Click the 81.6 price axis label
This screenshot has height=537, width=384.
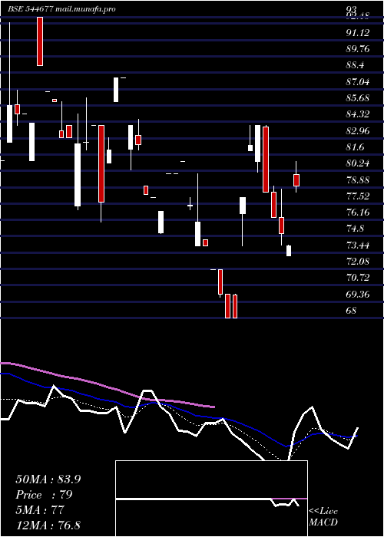click(355, 147)
